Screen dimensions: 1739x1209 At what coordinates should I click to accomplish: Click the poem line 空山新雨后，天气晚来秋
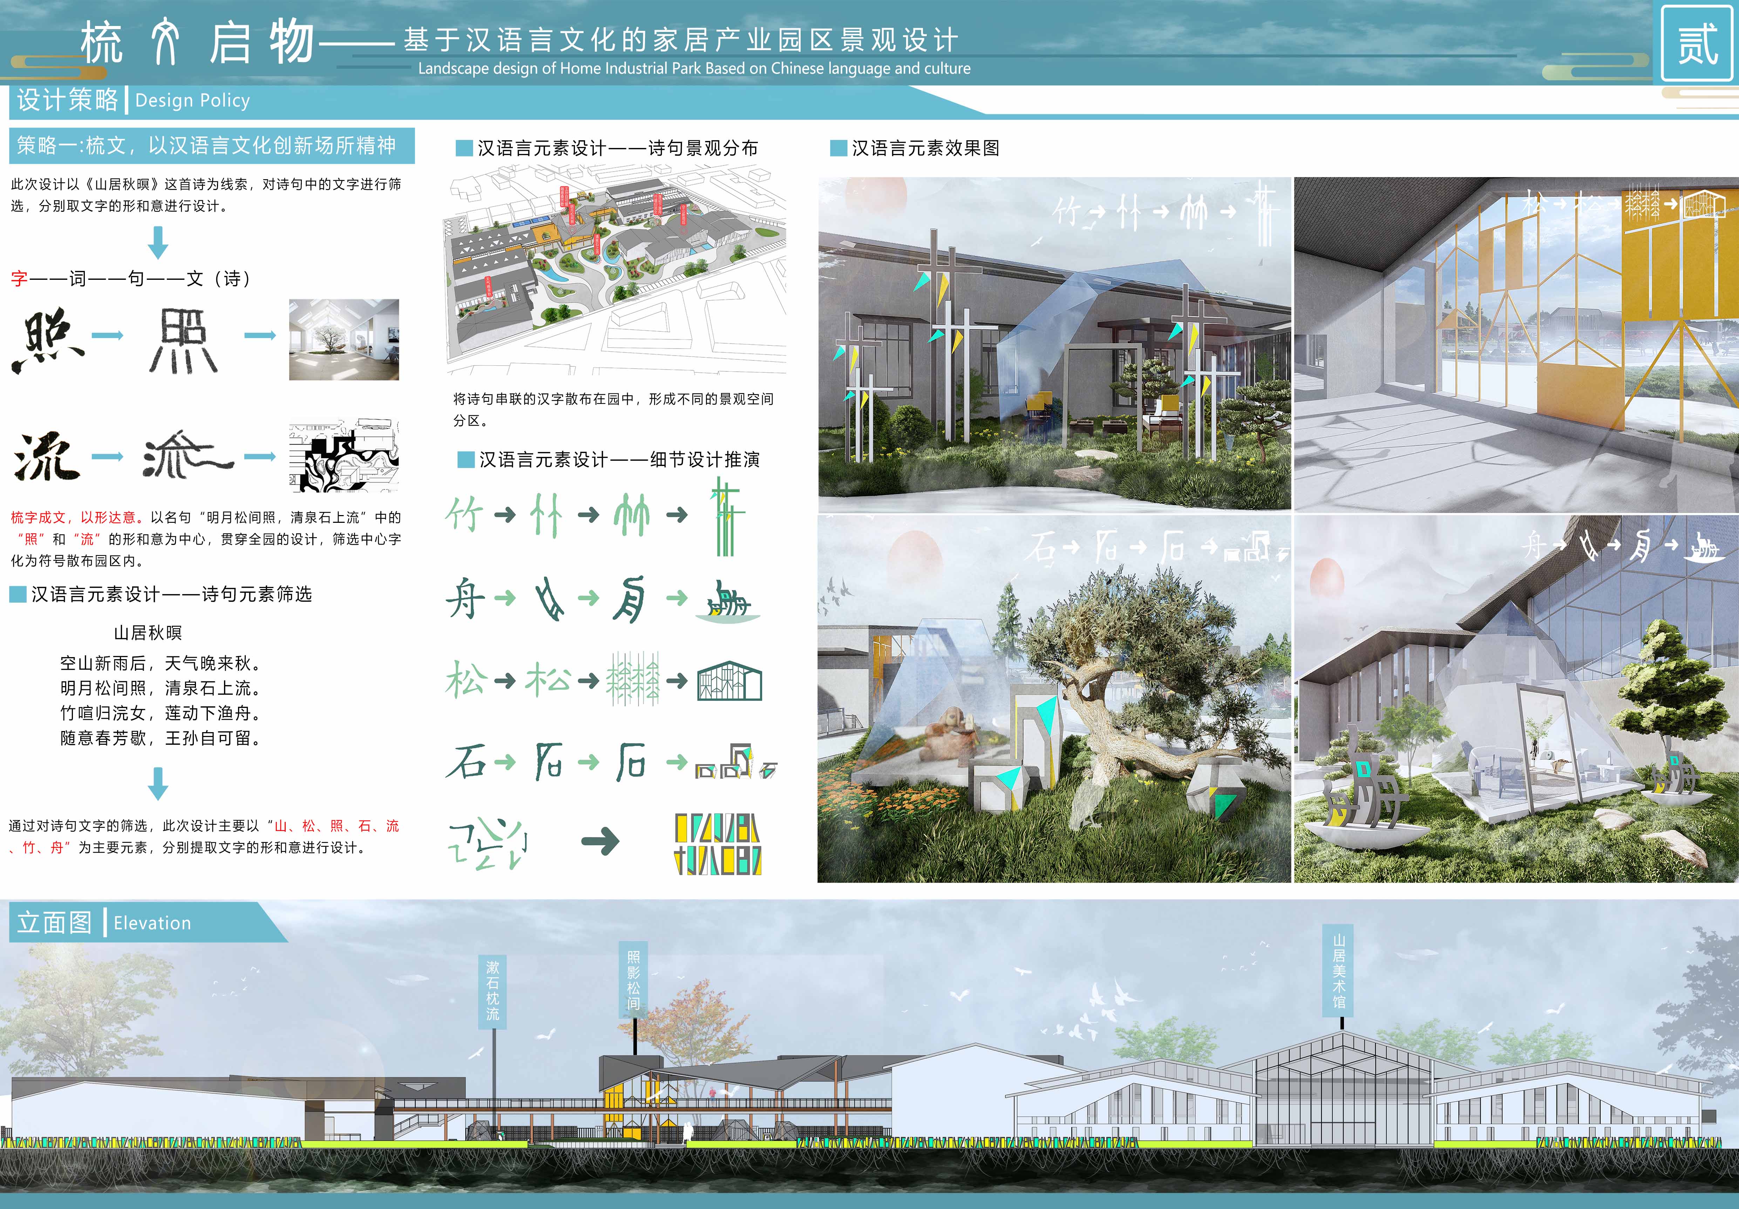(161, 664)
